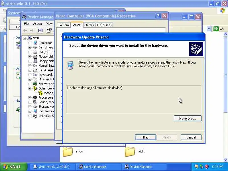
Task: Open Device Manager Action menu
Action: click(37, 24)
